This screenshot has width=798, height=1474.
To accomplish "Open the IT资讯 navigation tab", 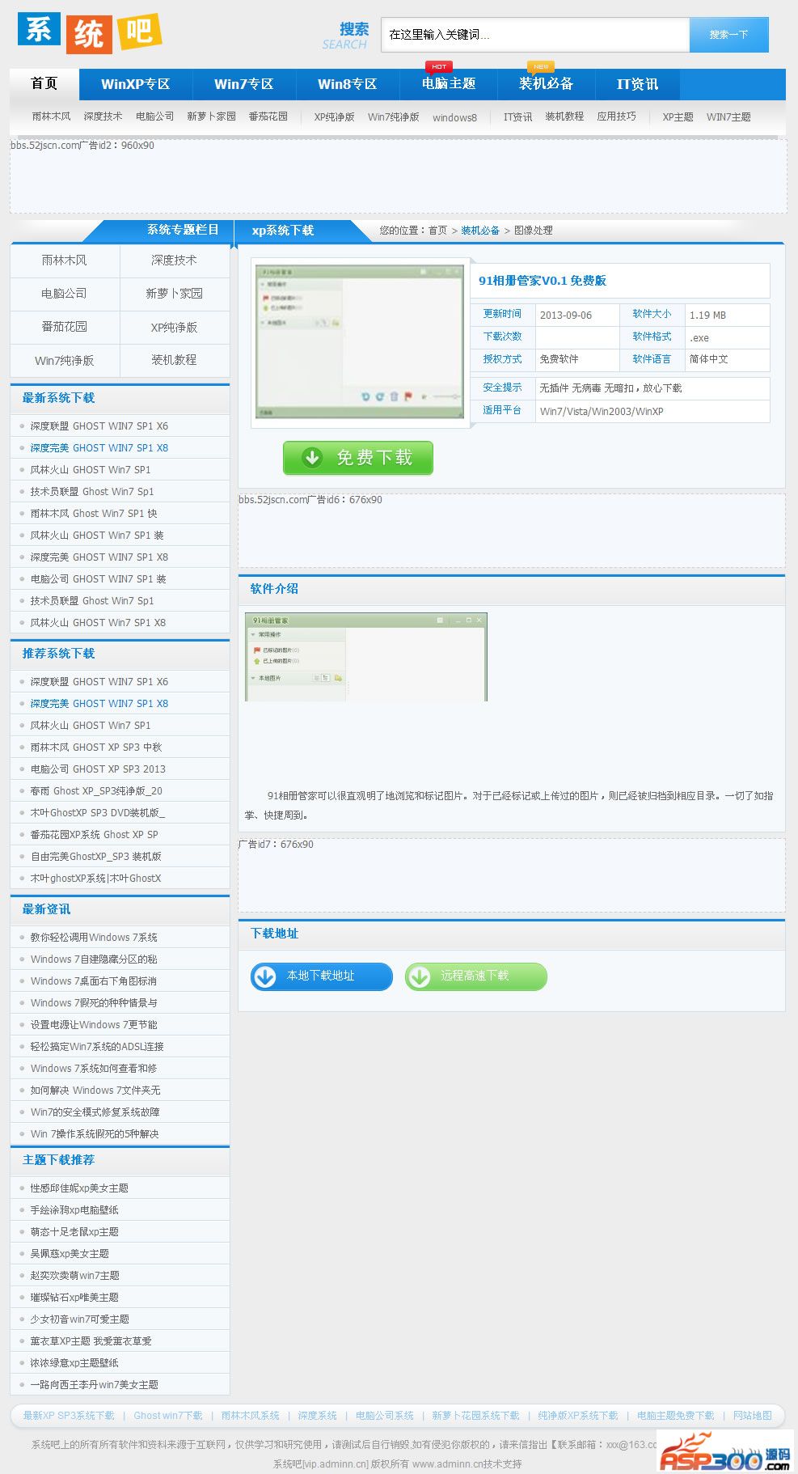I will point(637,84).
